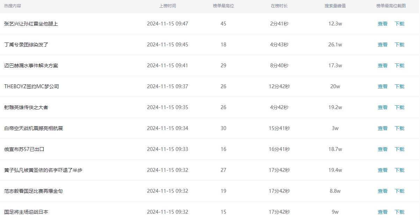Download screenshot for 白帝空天战机震撼亮相航展
The width and height of the screenshot is (420, 221).
399,128
